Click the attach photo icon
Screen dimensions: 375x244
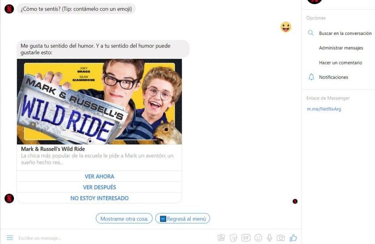coord(221,238)
